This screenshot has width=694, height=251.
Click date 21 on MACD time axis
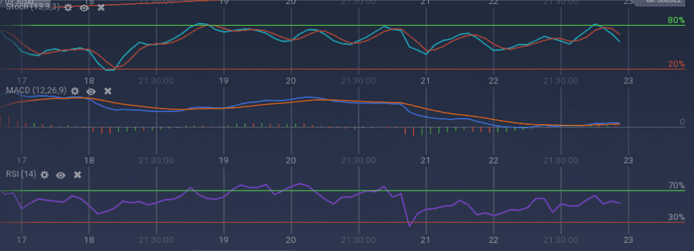[426, 160]
